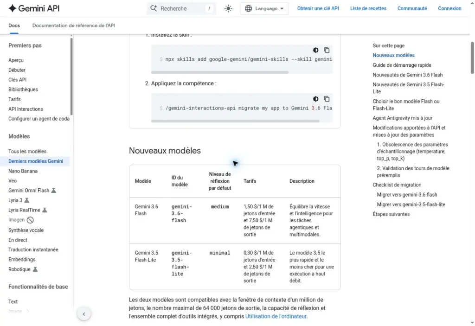Switch to Documentation de référence de l'API tab
This screenshot has width=475, height=326.
click(74, 26)
